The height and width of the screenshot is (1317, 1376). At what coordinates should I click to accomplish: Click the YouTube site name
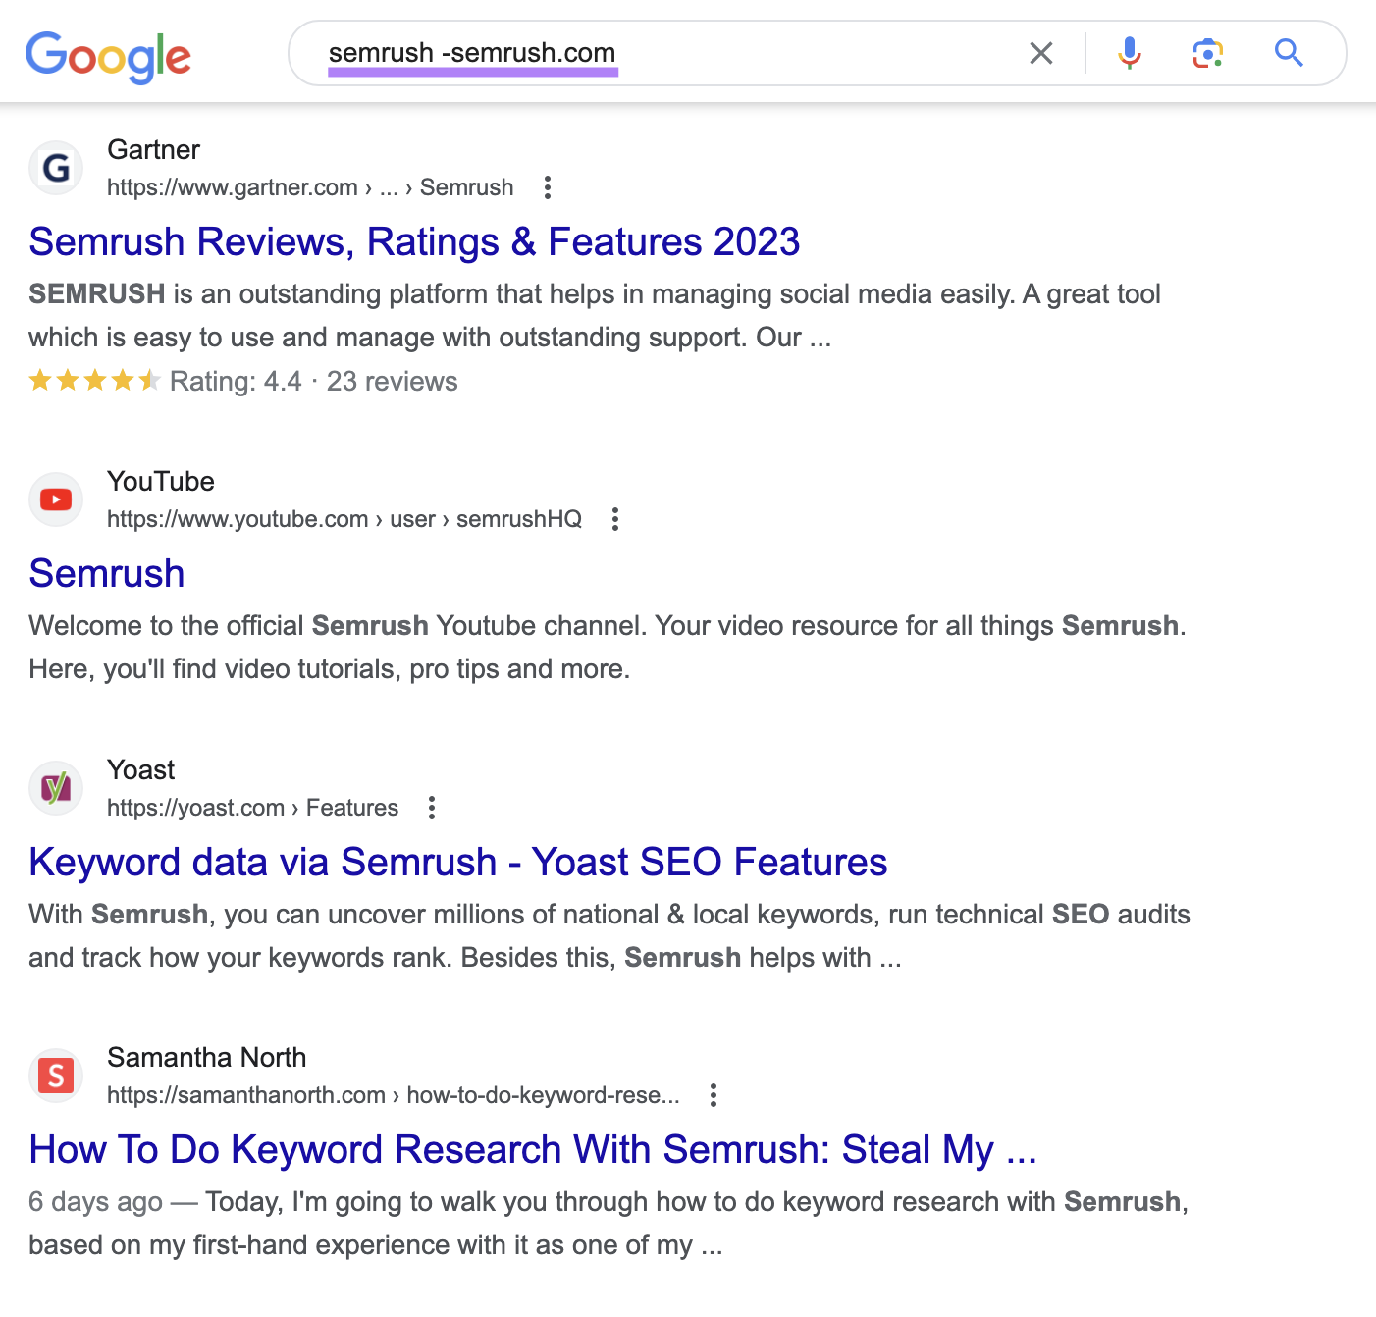click(x=161, y=481)
